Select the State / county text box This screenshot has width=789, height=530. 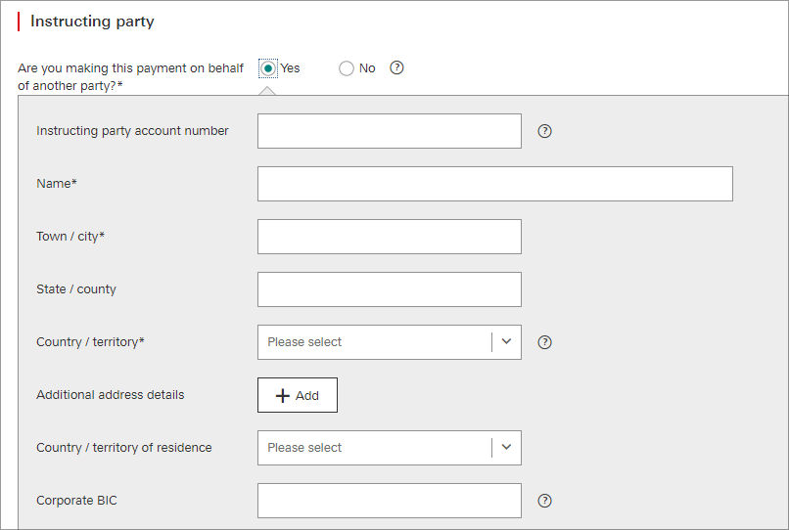(x=389, y=289)
